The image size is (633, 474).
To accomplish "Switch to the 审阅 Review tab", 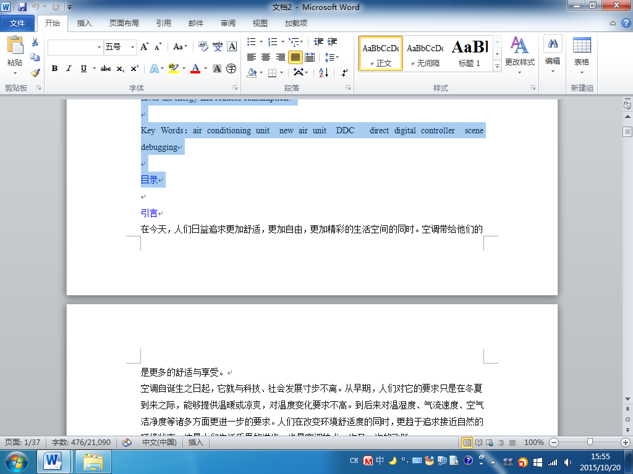I will tap(228, 23).
